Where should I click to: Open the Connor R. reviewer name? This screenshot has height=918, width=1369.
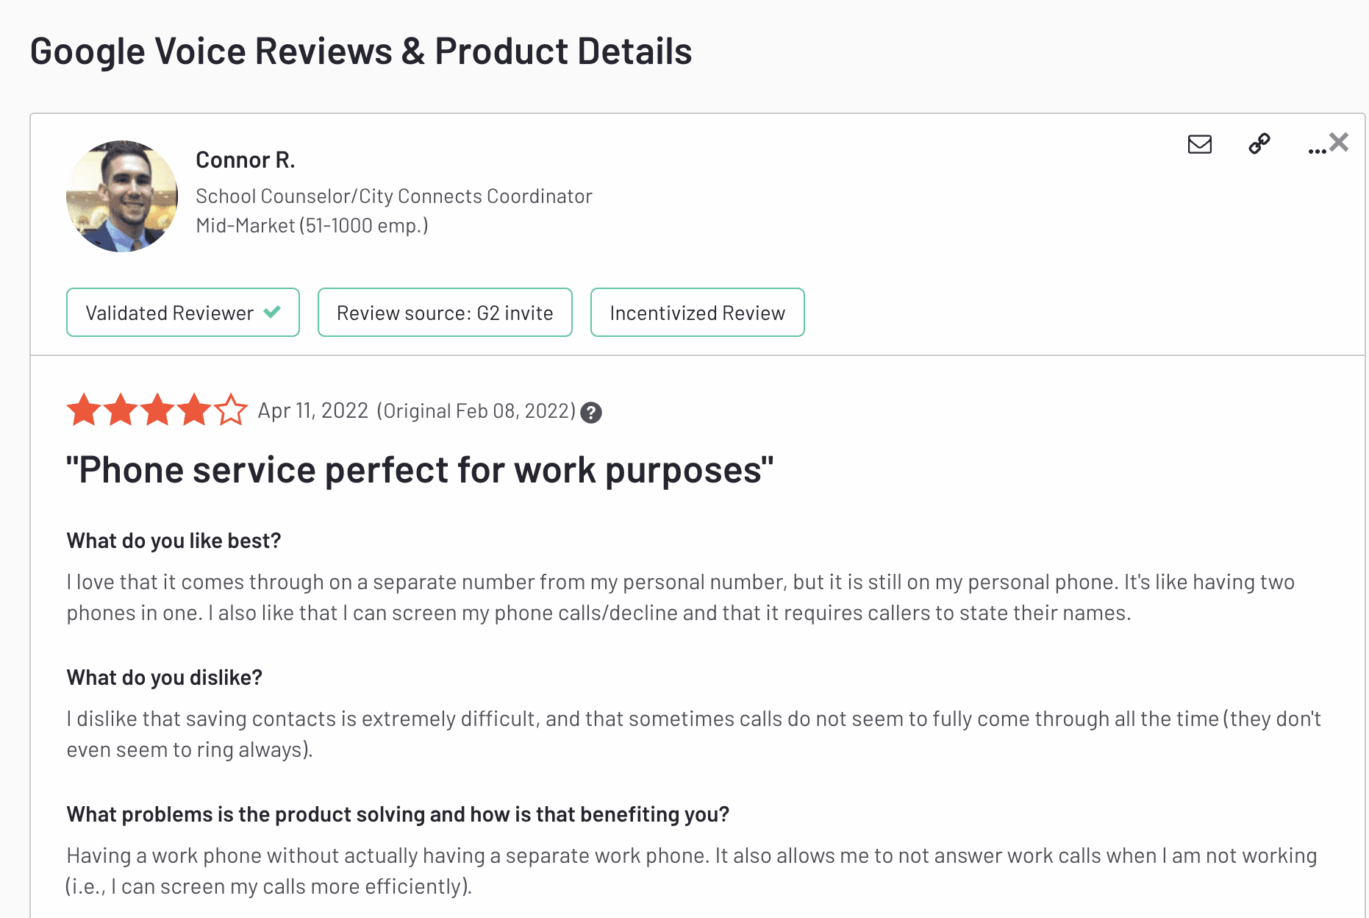pyautogui.click(x=246, y=160)
